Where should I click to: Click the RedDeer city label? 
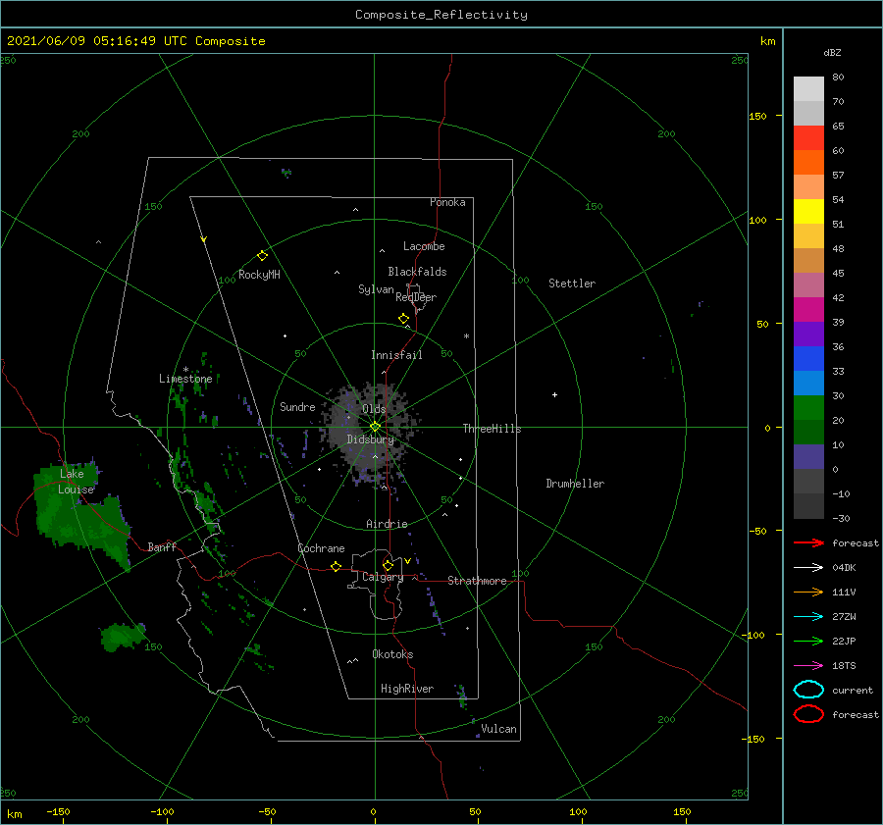[x=416, y=297]
